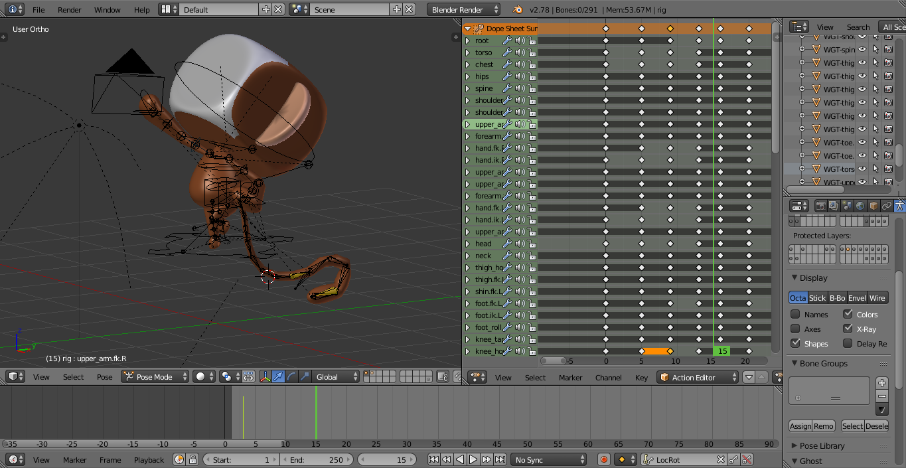The image size is (906, 468).
Task: Toggle the 3D manipulator axes icon
Action: click(x=265, y=377)
